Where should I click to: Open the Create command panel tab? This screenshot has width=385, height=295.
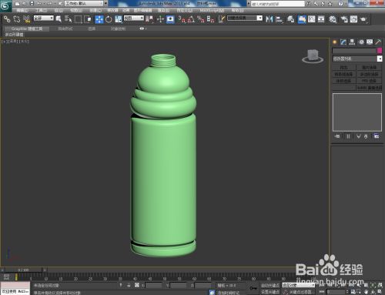point(334,42)
